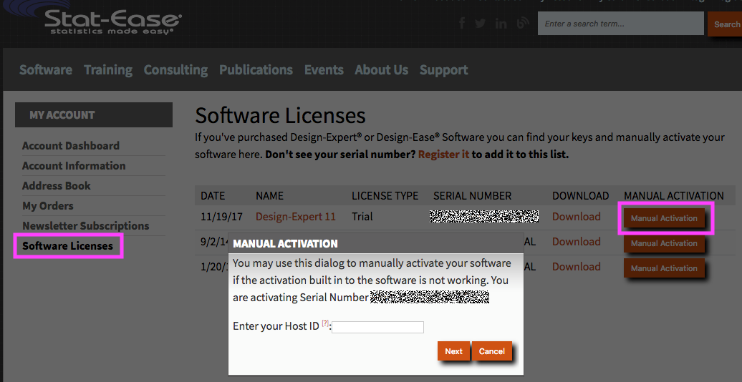Open the Training menu
The image size is (742, 382).
[108, 70]
